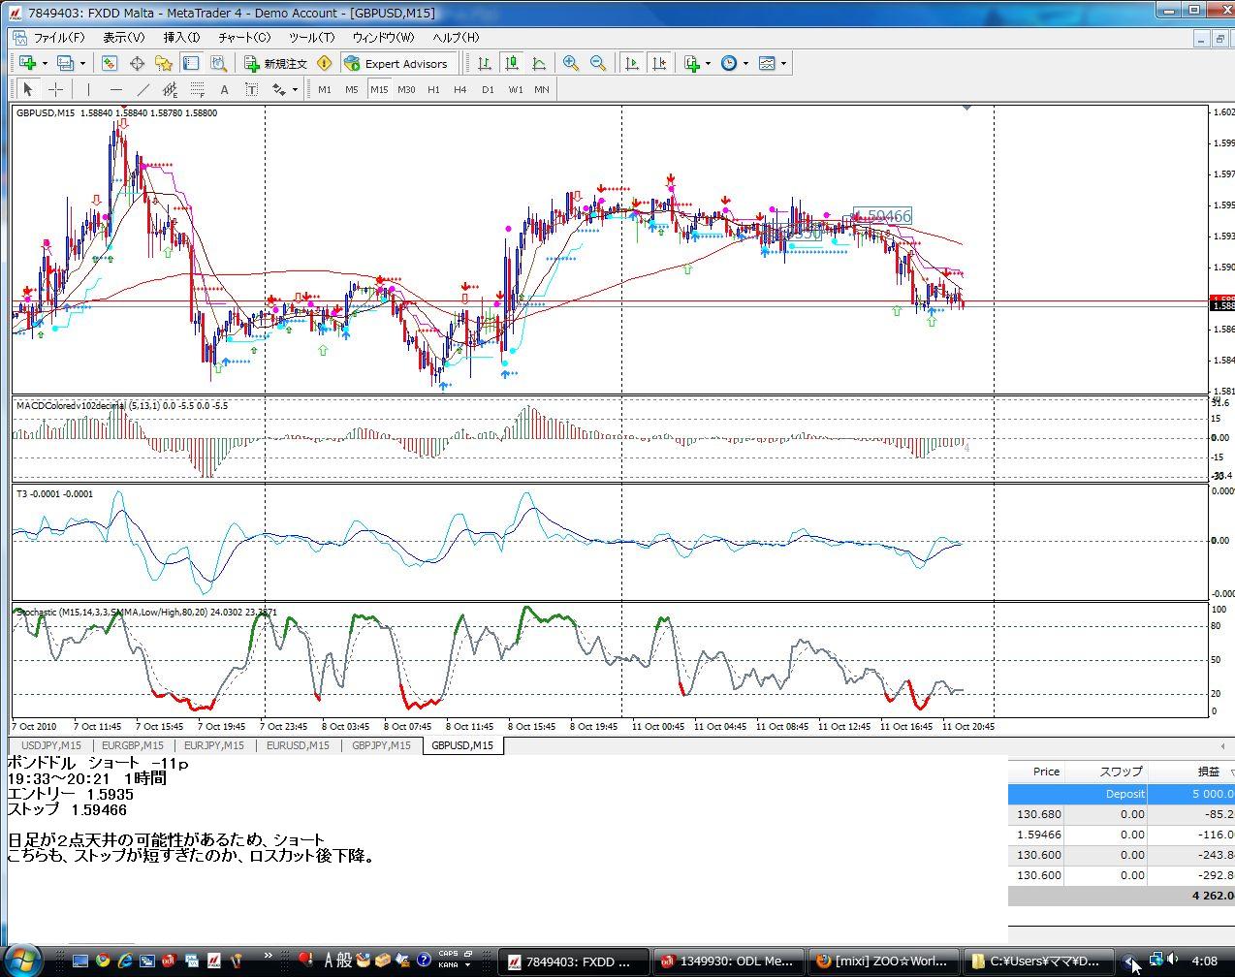The width and height of the screenshot is (1235, 977).
Task: Open the MetaEditor yellow diamond icon
Action: pos(325,63)
